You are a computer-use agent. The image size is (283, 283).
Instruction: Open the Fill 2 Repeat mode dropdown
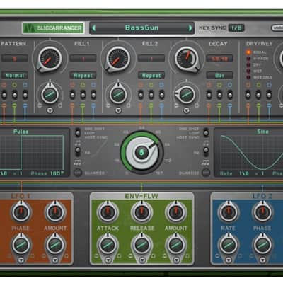151,76
